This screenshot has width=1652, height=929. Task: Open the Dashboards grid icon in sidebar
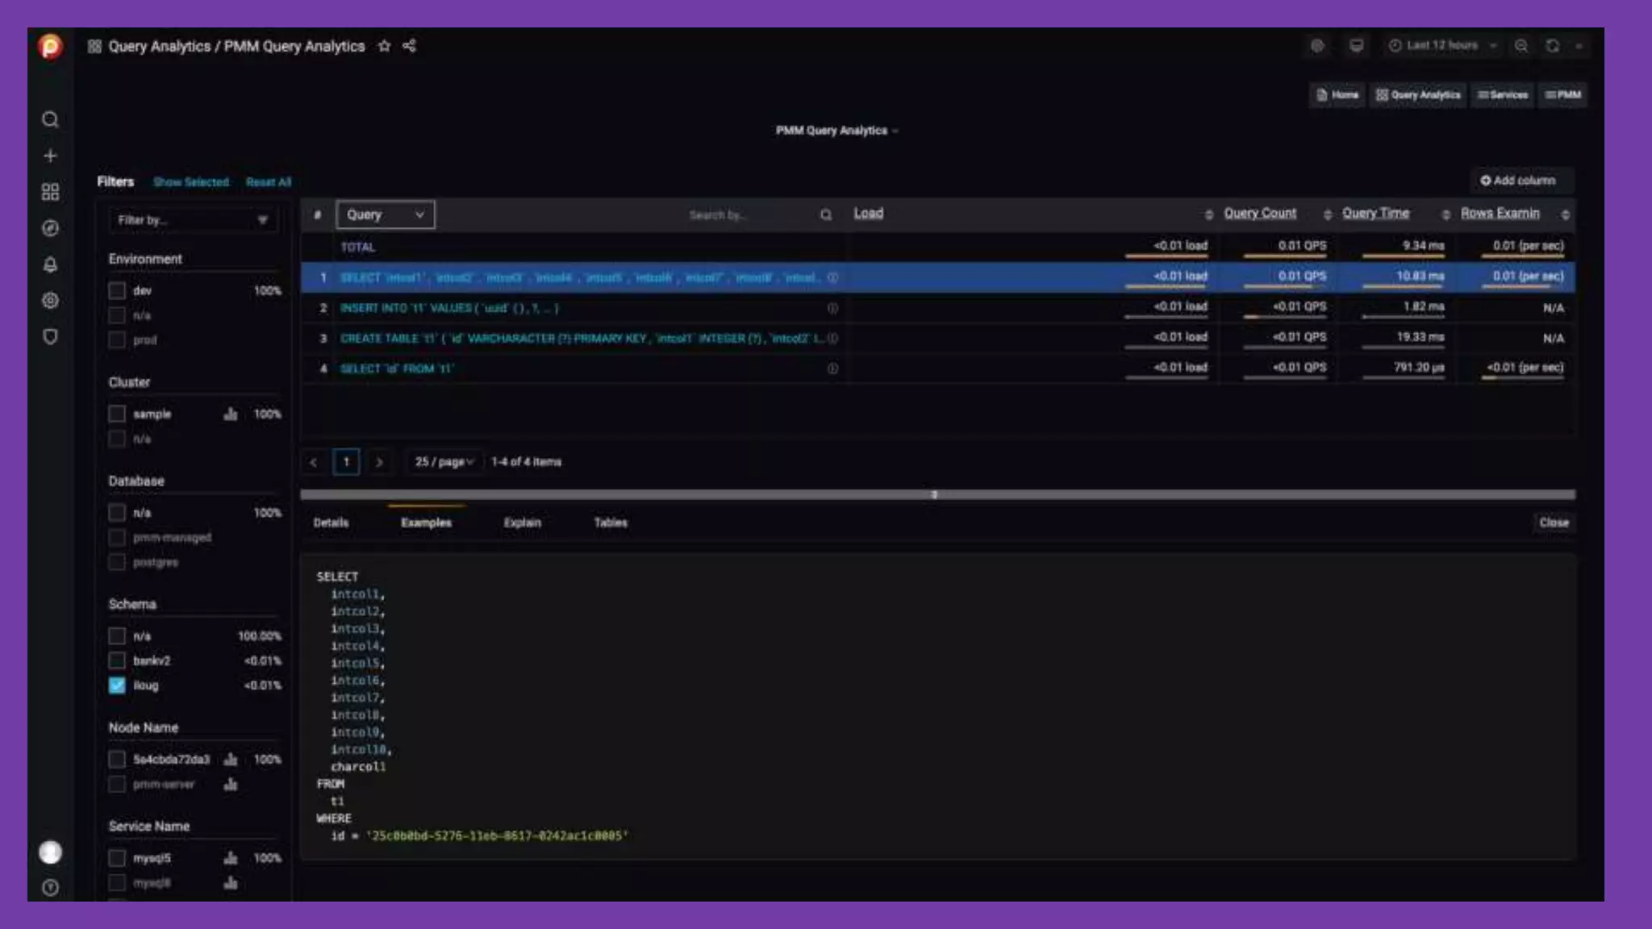[50, 192]
